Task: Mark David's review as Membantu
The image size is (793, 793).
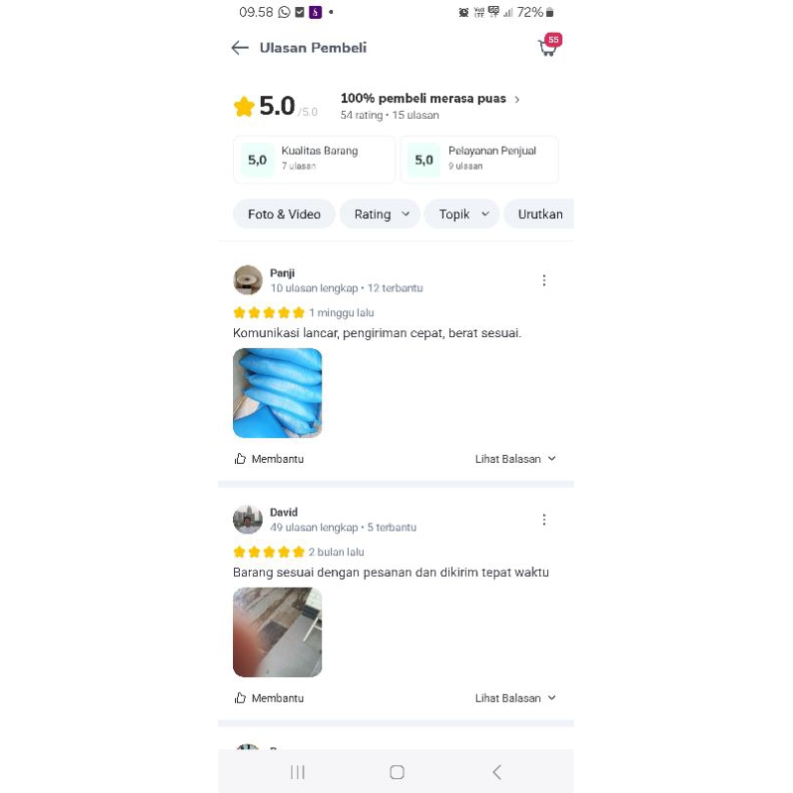Action: pos(269,698)
